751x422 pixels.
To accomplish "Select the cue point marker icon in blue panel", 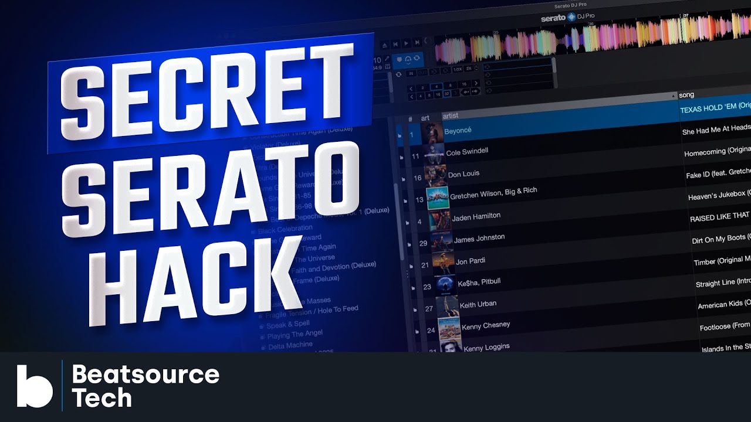I will tap(400, 60).
